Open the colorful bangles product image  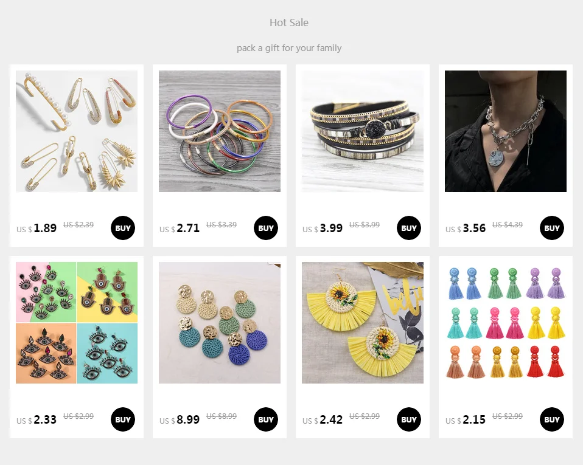[x=220, y=131]
